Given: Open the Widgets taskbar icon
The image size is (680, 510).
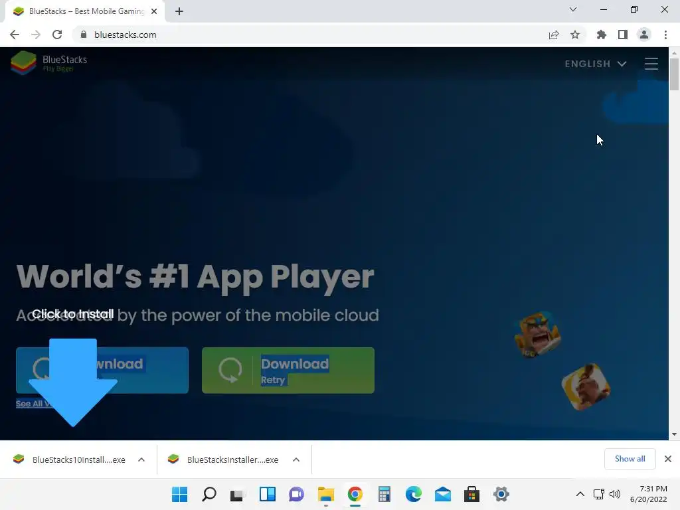Looking at the screenshot, I should pyautogui.click(x=268, y=494).
